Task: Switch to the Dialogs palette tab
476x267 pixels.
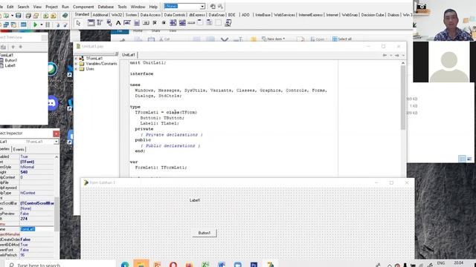Action: click(x=393, y=15)
